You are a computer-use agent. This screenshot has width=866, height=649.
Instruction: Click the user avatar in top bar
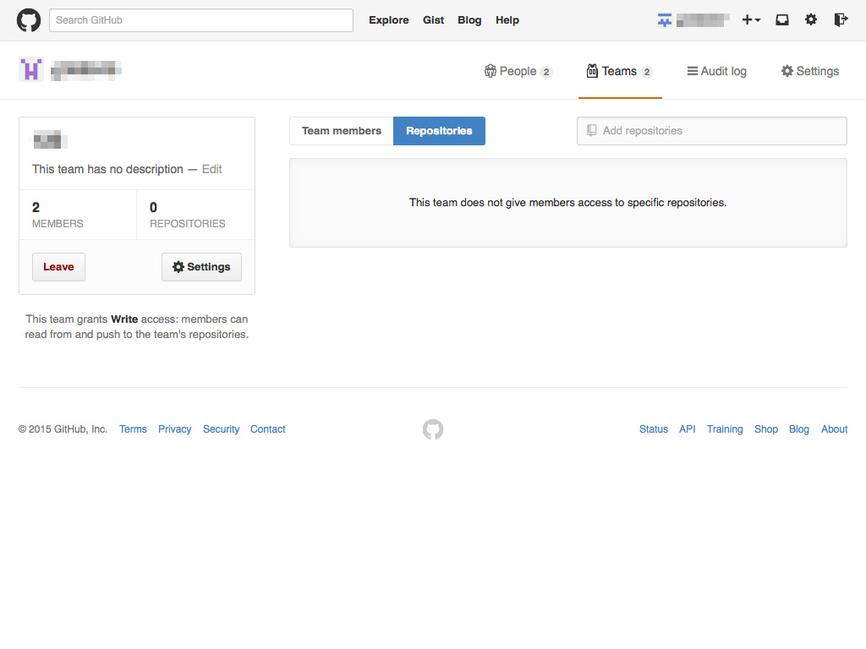[x=665, y=20]
